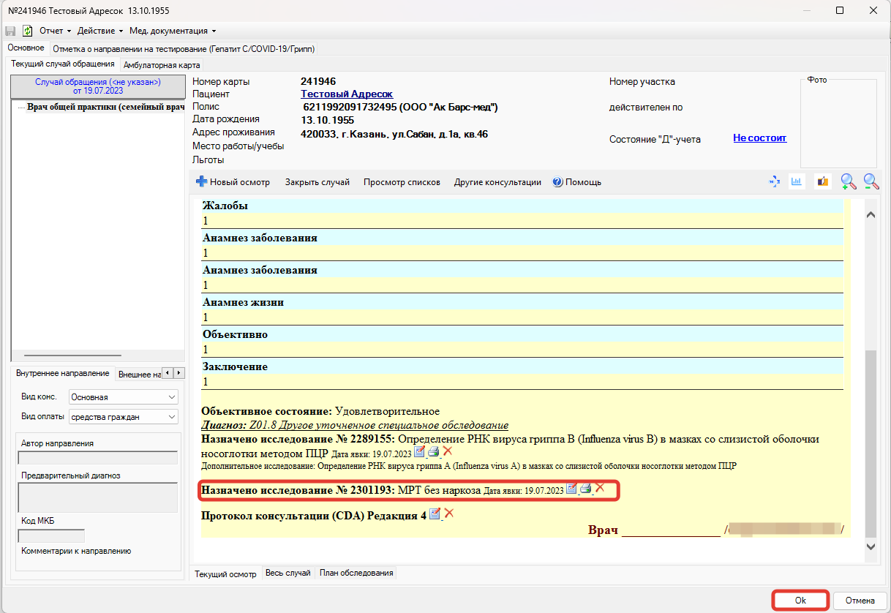Screen dimensions: 891x613
Task: Click Случай обращения header button
Action: (x=98, y=86)
